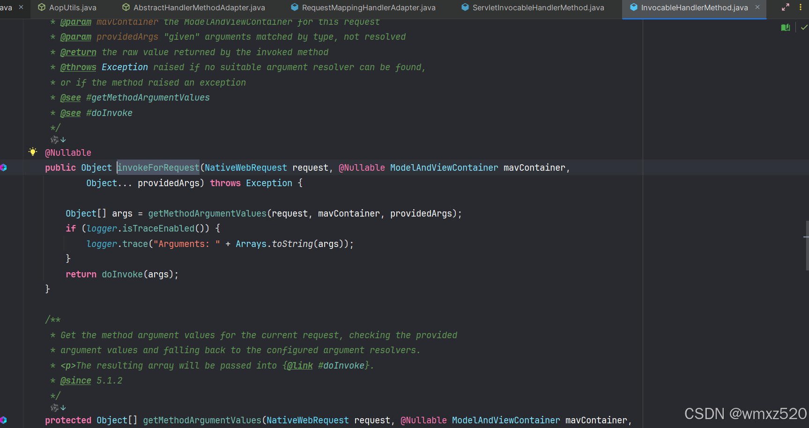Viewport: 809px width, 428px height.
Task: Select the RequestMappingHandlerAdapter.java tab
Action: (x=363, y=7)
